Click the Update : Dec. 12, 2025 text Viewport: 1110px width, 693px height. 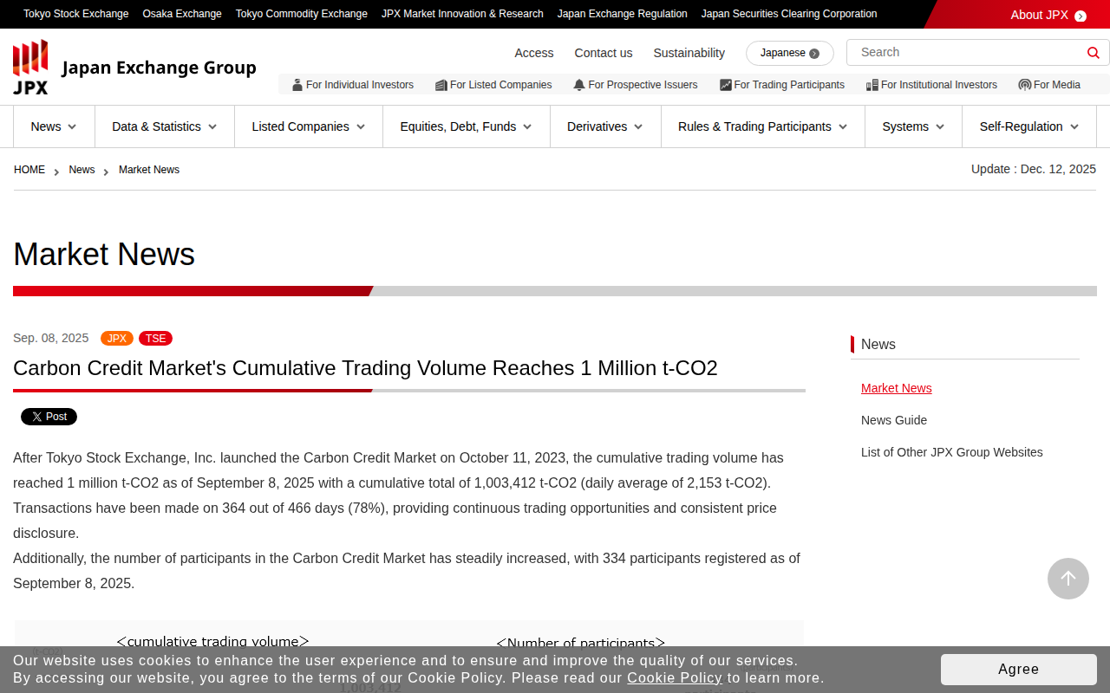1034,169
